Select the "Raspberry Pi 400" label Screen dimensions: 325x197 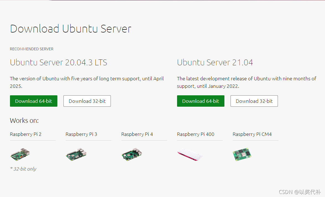click(196, 134)
